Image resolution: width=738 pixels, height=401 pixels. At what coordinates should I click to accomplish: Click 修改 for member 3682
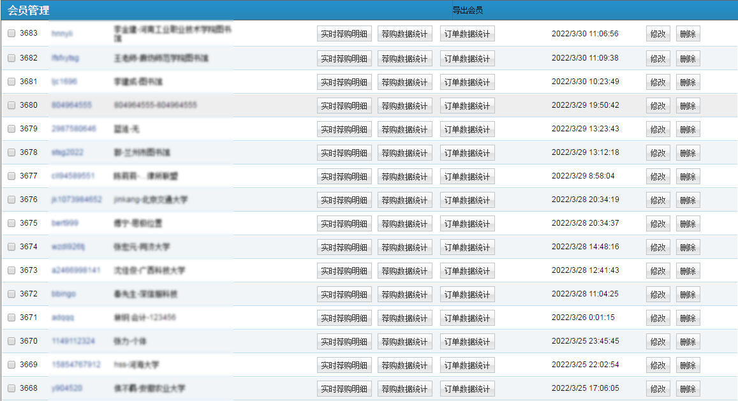click(658, 58)
